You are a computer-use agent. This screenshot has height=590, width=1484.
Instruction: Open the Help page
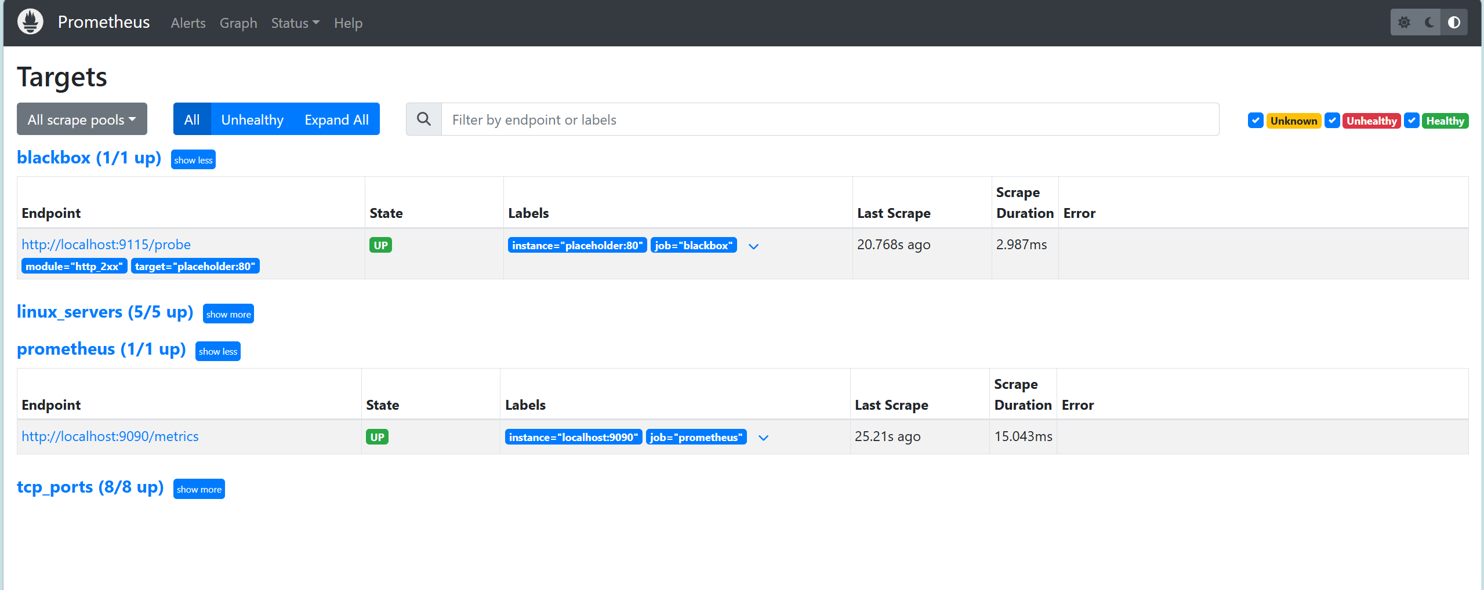pyautogui.click(x=348, y=23)
